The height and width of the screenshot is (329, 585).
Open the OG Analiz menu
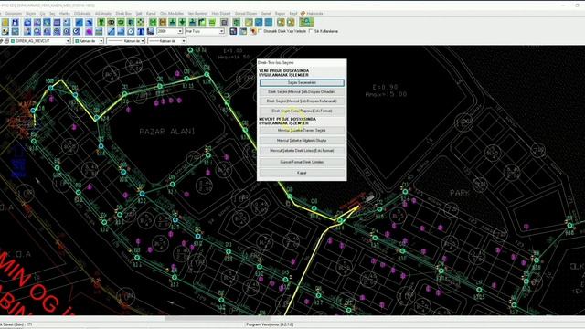(82, 13)
